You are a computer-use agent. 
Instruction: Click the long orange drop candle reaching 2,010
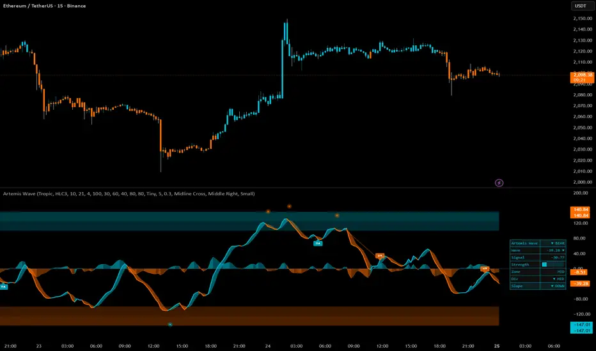coord(161,146)
